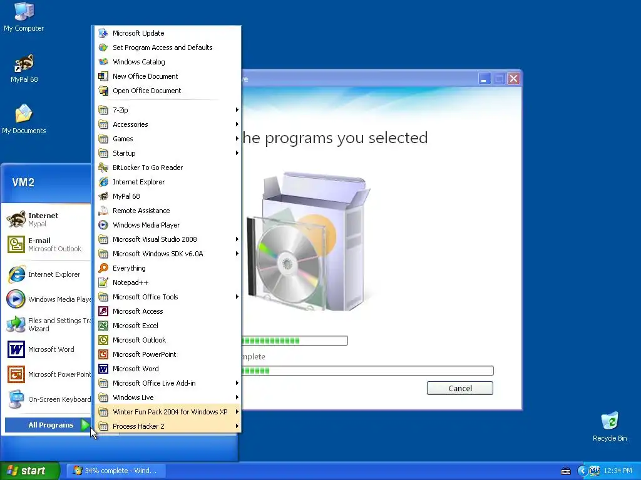Select Microsoft Windows SDK v6.0A menu entry

click(168, 254)
